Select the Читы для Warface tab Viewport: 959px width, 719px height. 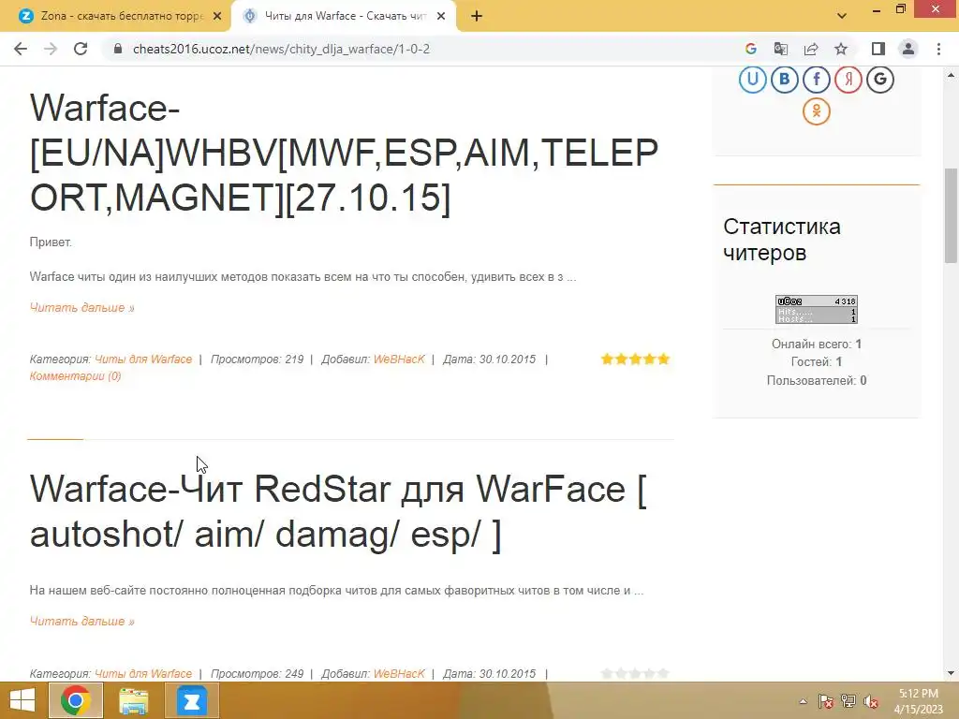[343, 16]
